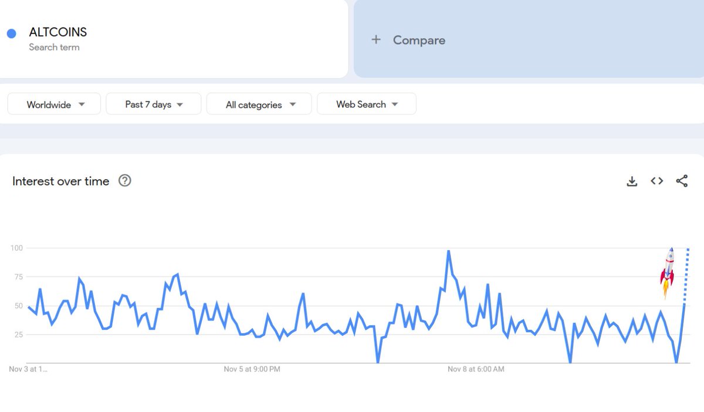The width and height of the screenshot is (704, 412).
Task: Open the embed code icon
Action: click(x=657, y=181)
